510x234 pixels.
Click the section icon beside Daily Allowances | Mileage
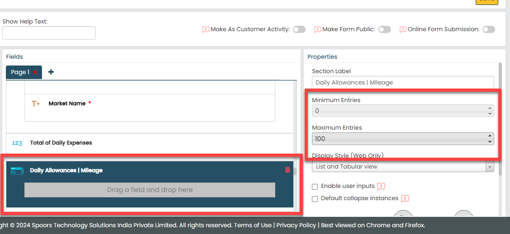click(17, 170)
